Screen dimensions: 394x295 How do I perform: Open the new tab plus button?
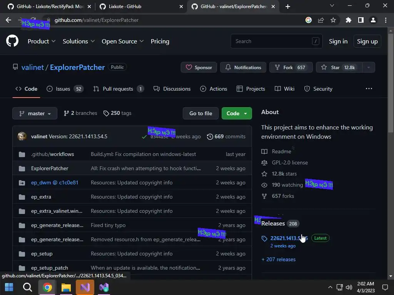[288, 7]
